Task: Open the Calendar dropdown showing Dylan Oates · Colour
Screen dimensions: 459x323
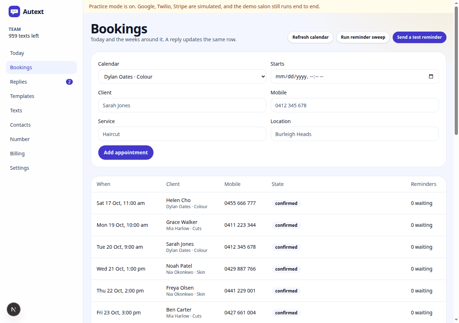Action: click(x=182, y=76)
